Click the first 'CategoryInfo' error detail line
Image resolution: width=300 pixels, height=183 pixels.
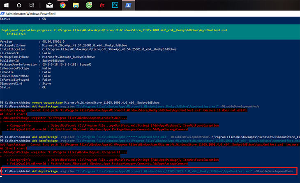tap(113, 125)
